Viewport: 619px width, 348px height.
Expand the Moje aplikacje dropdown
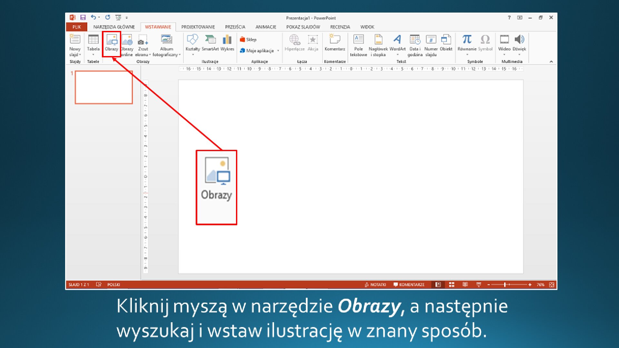[x=277, y=51]
